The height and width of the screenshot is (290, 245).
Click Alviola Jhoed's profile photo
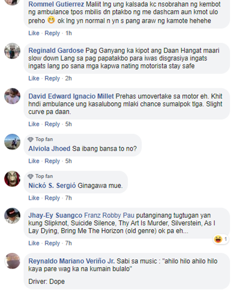[x=12, y=142]
